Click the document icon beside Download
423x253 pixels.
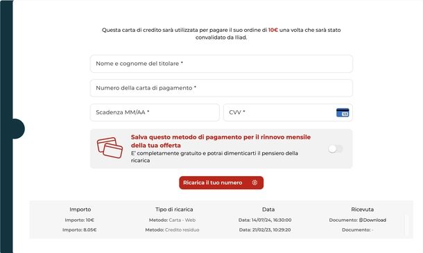click(361, 220)
